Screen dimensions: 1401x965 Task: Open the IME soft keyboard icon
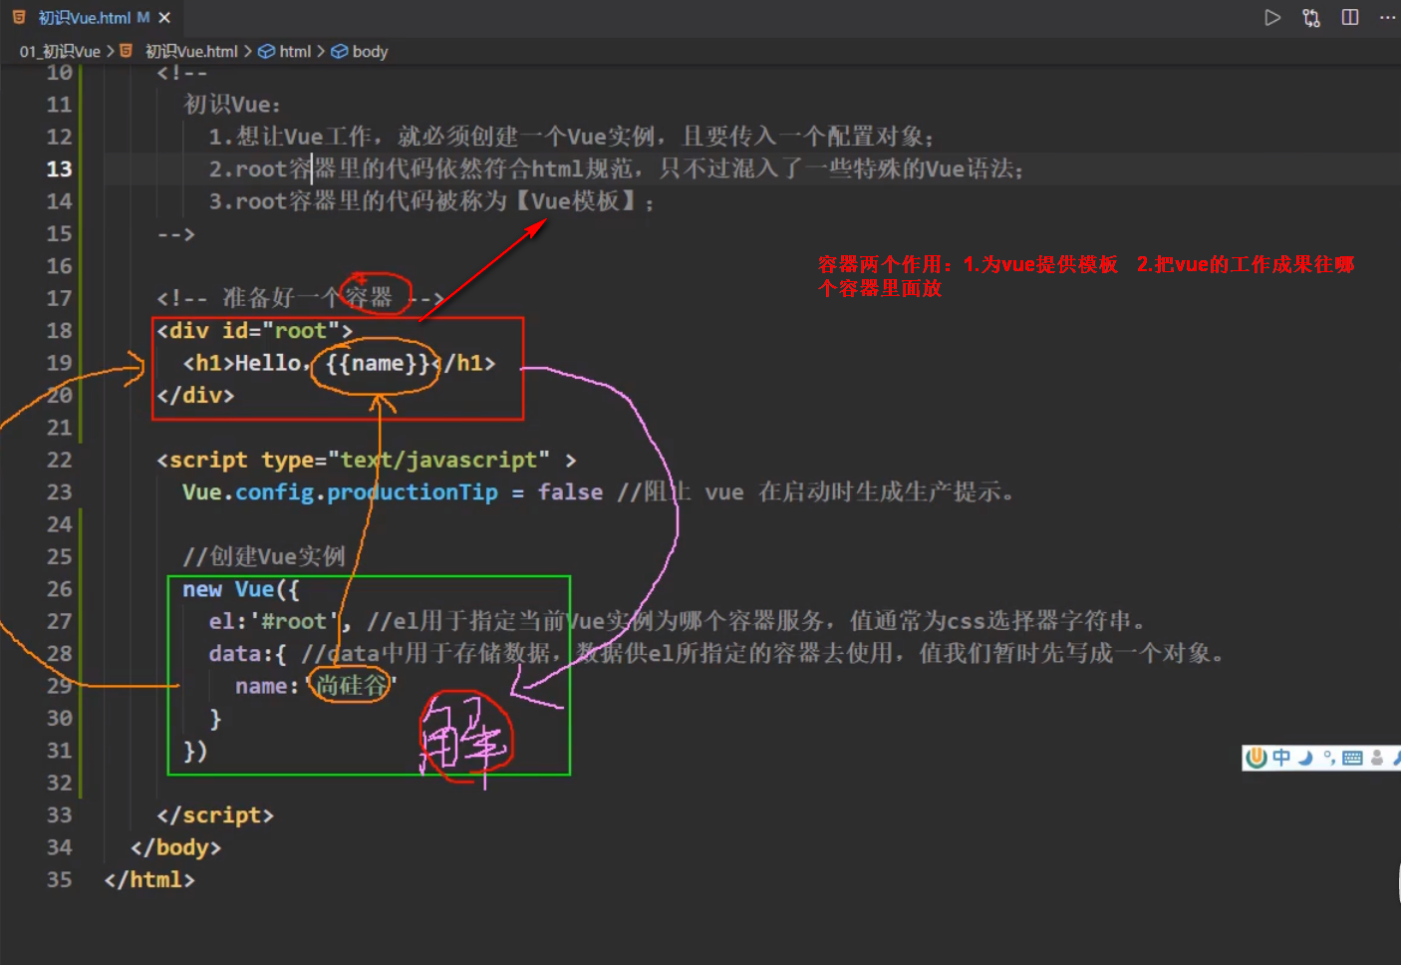click(1352, 758)
